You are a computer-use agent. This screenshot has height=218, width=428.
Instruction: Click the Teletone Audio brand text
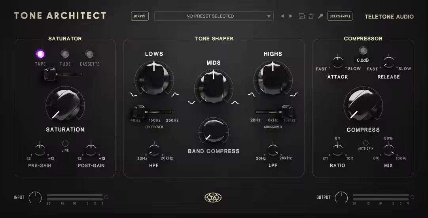[x=389, y=17]
